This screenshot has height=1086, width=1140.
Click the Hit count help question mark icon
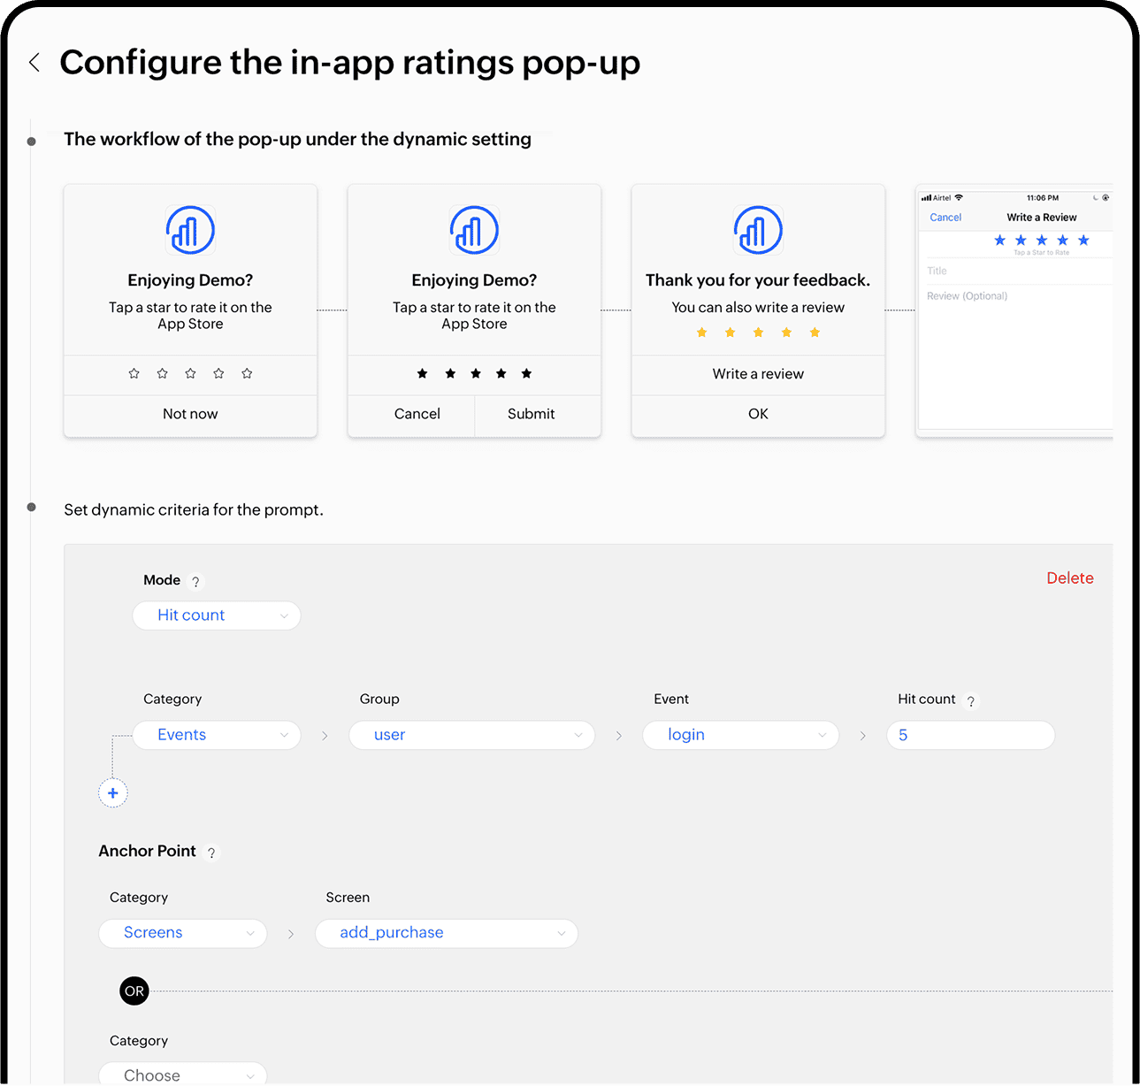point(971,701)
